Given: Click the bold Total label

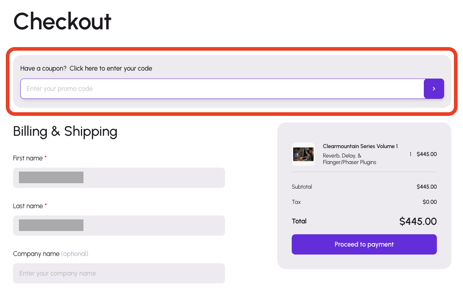Looking at the screenshot, I should (x=299, y=221).
